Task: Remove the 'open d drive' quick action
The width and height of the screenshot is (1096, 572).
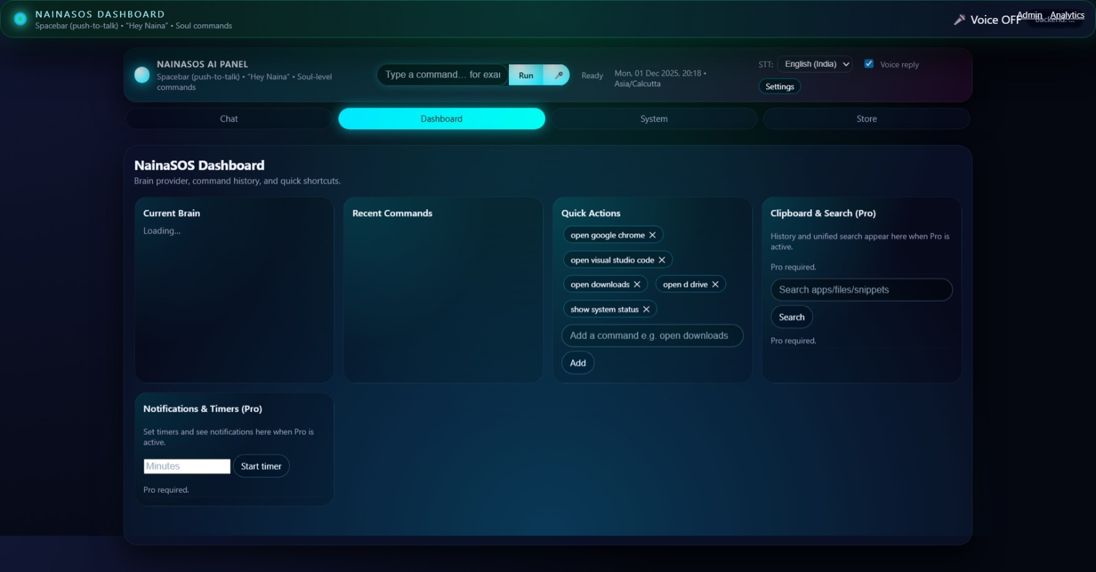Action: pos(716,284)
